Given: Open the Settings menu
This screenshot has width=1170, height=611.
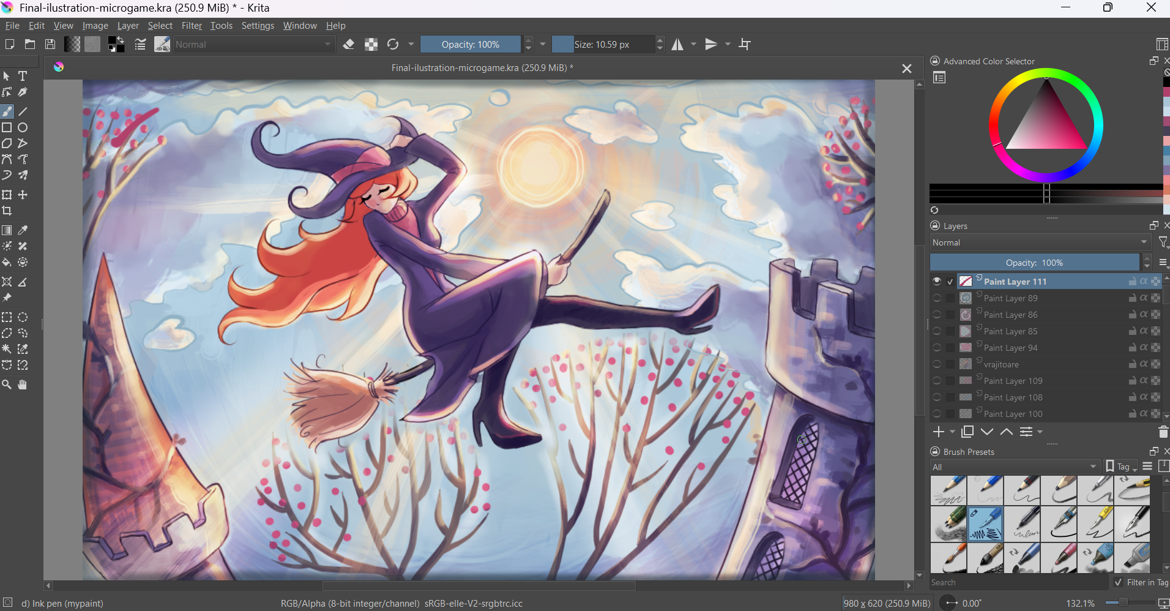Looking at the screenshot, I should 257,25.
